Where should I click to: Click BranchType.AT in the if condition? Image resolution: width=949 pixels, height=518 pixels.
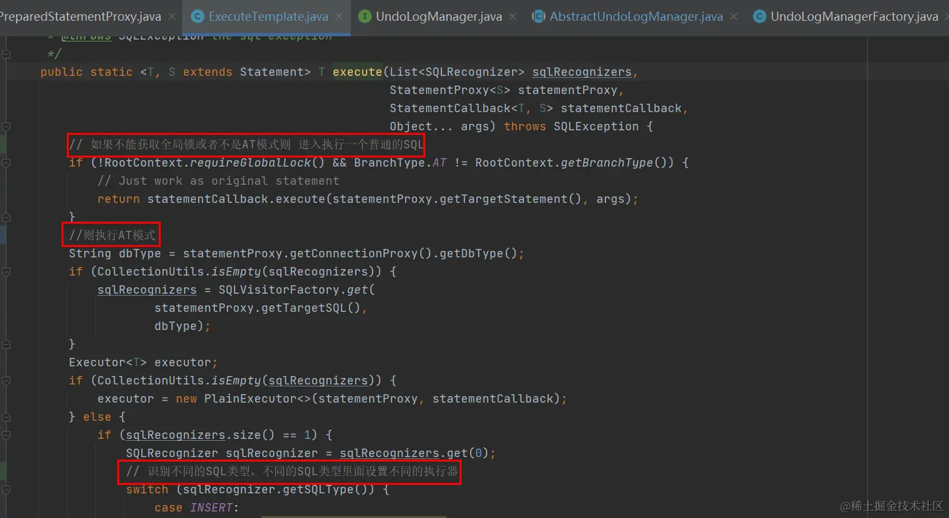(x=400, y=163)
